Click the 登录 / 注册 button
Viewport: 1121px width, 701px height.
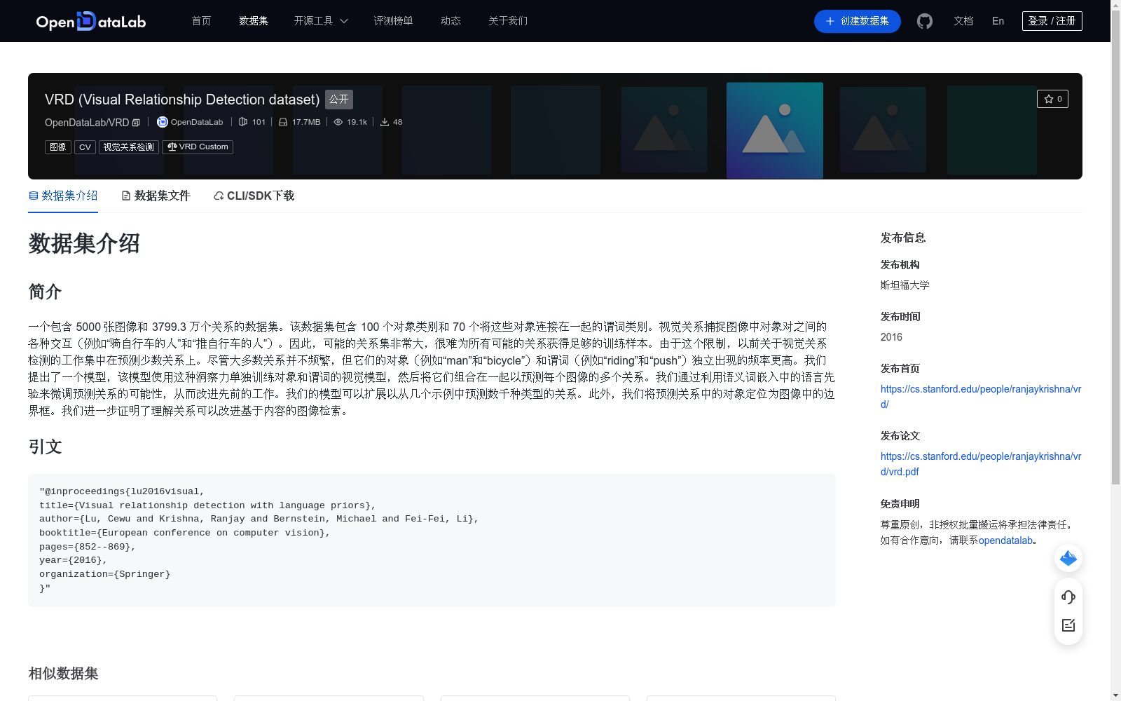pyautogui.click(x=1052, y=21)
